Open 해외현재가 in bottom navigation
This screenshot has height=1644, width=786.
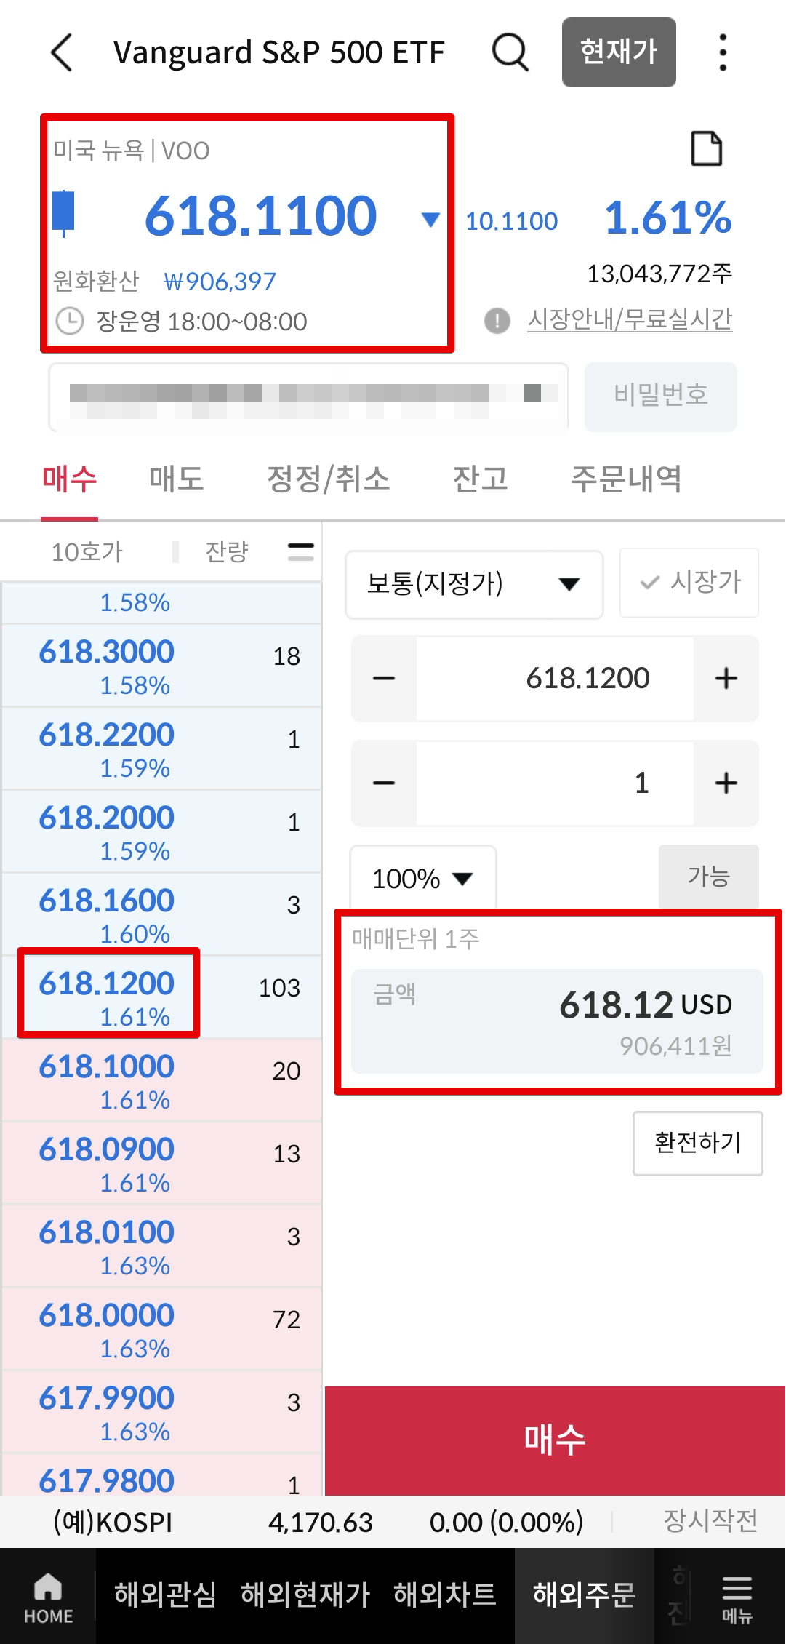(x=305, y=1595)
